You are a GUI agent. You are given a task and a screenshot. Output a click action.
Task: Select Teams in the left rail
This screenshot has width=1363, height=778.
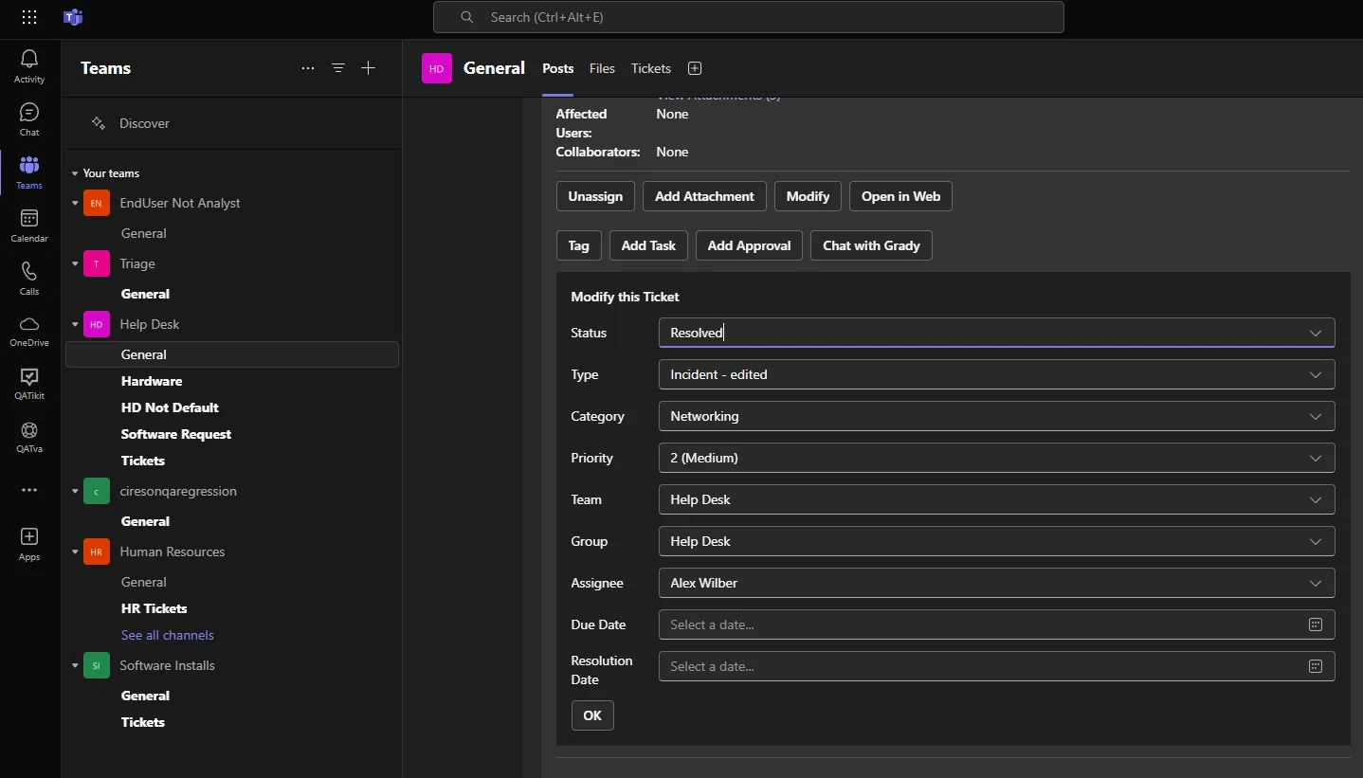click(x=29, y=172)
